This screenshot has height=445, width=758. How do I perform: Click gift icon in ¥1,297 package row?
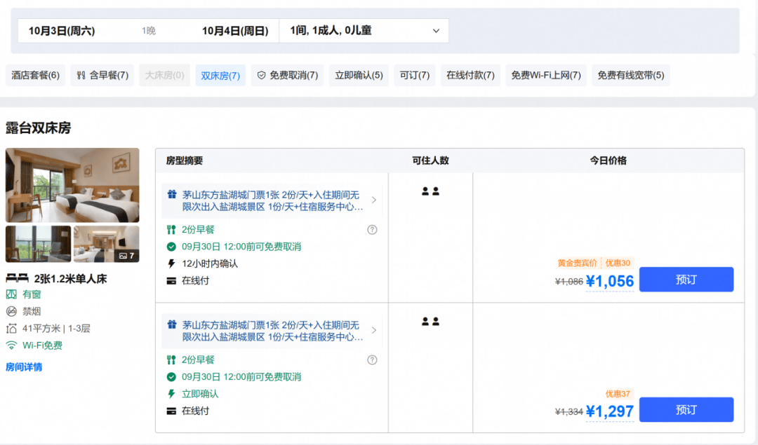coord(172,325)
